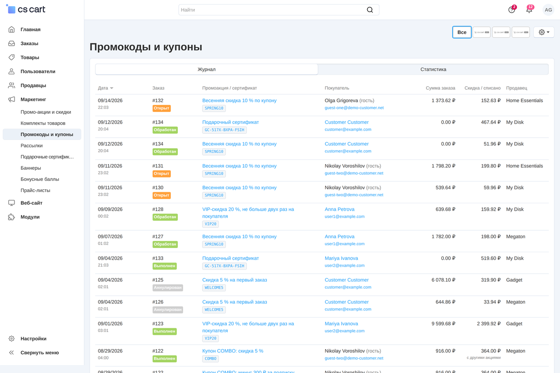Image resolution: width=560 pixels, height=373 pixels.
Task: Click VIP20 code in order #123 row
Action: click(x=210, y=338)
